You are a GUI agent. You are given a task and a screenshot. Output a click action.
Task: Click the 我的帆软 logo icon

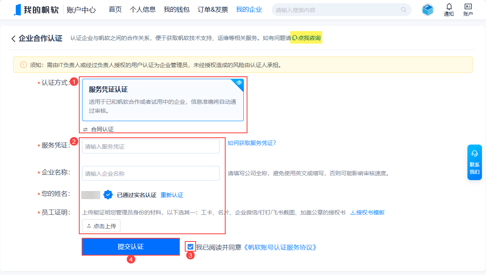click(x=17, y=10)
